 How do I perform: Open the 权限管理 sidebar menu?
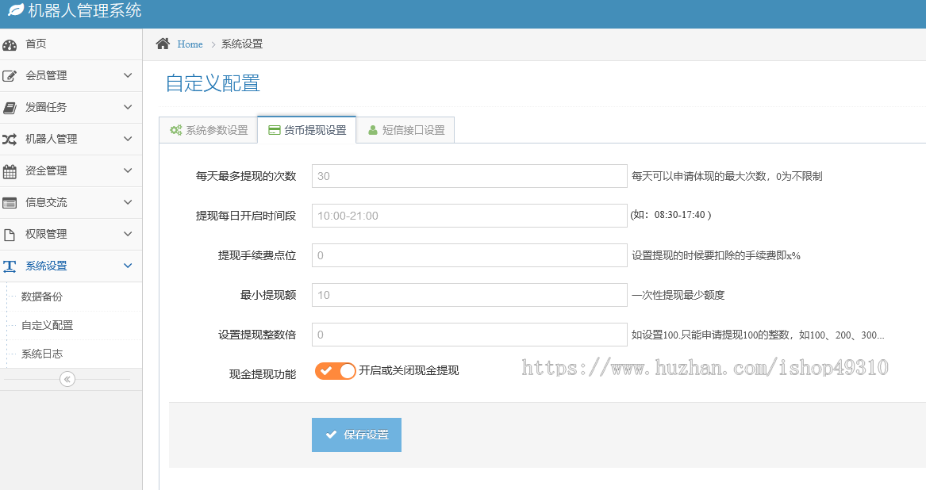pyautogui.click(x=71, y=235)
